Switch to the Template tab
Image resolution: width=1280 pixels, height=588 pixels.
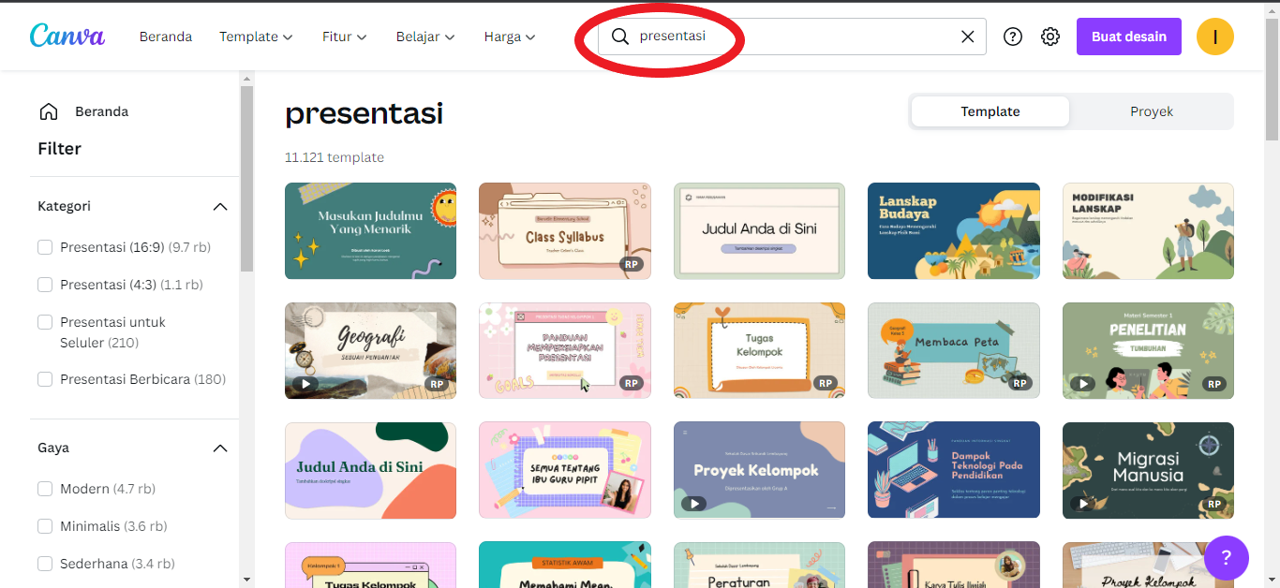(990, 111)
